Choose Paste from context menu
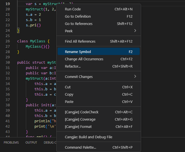 (x=69, y=102)
